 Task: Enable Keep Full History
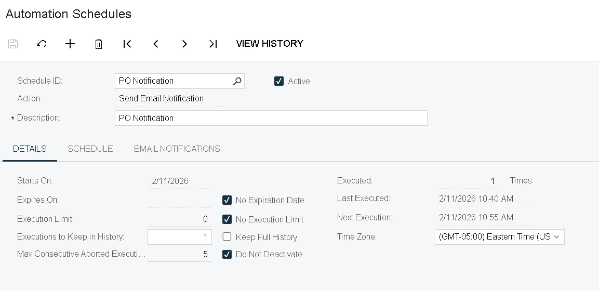point(227,237)
